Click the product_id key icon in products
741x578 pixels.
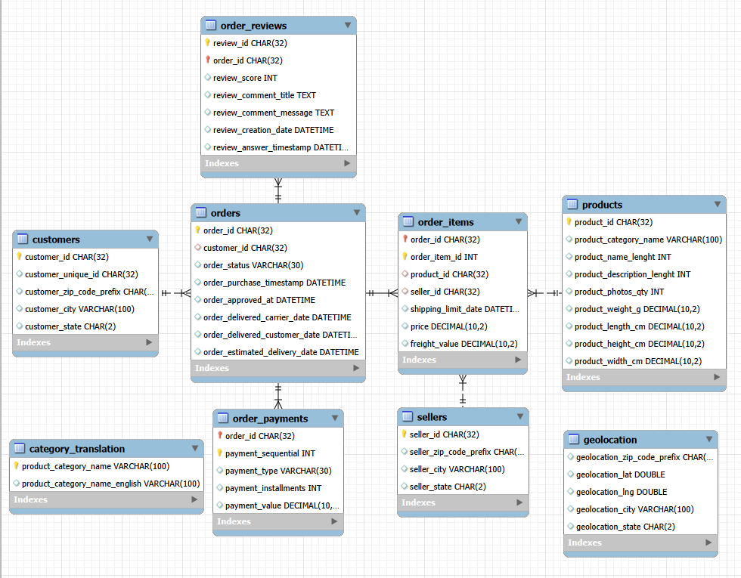click(x=569, y=221)
